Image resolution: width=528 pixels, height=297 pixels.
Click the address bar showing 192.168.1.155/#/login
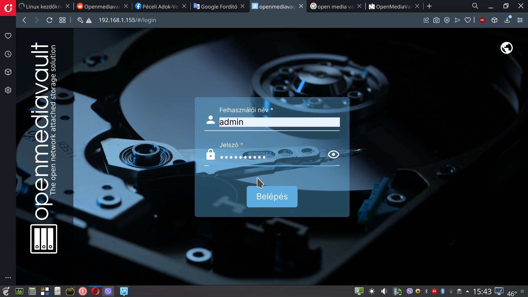coord(127,20)
